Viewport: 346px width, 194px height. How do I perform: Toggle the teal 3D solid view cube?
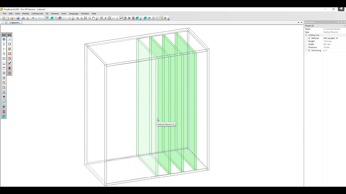145,18
